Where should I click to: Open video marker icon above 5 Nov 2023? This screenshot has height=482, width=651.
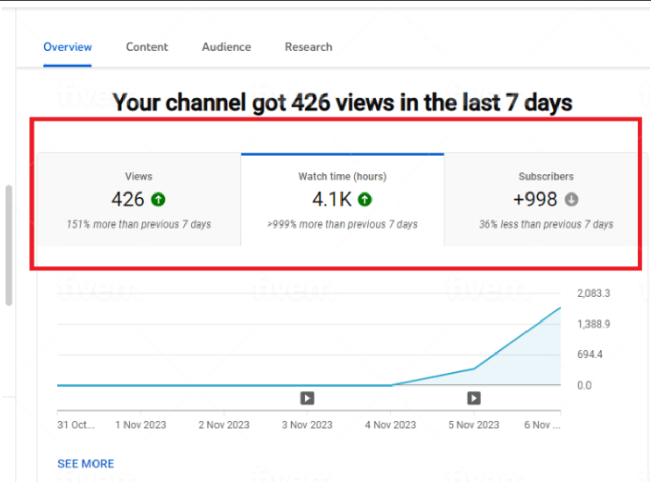pyautogui.click(x=474, y=398)
